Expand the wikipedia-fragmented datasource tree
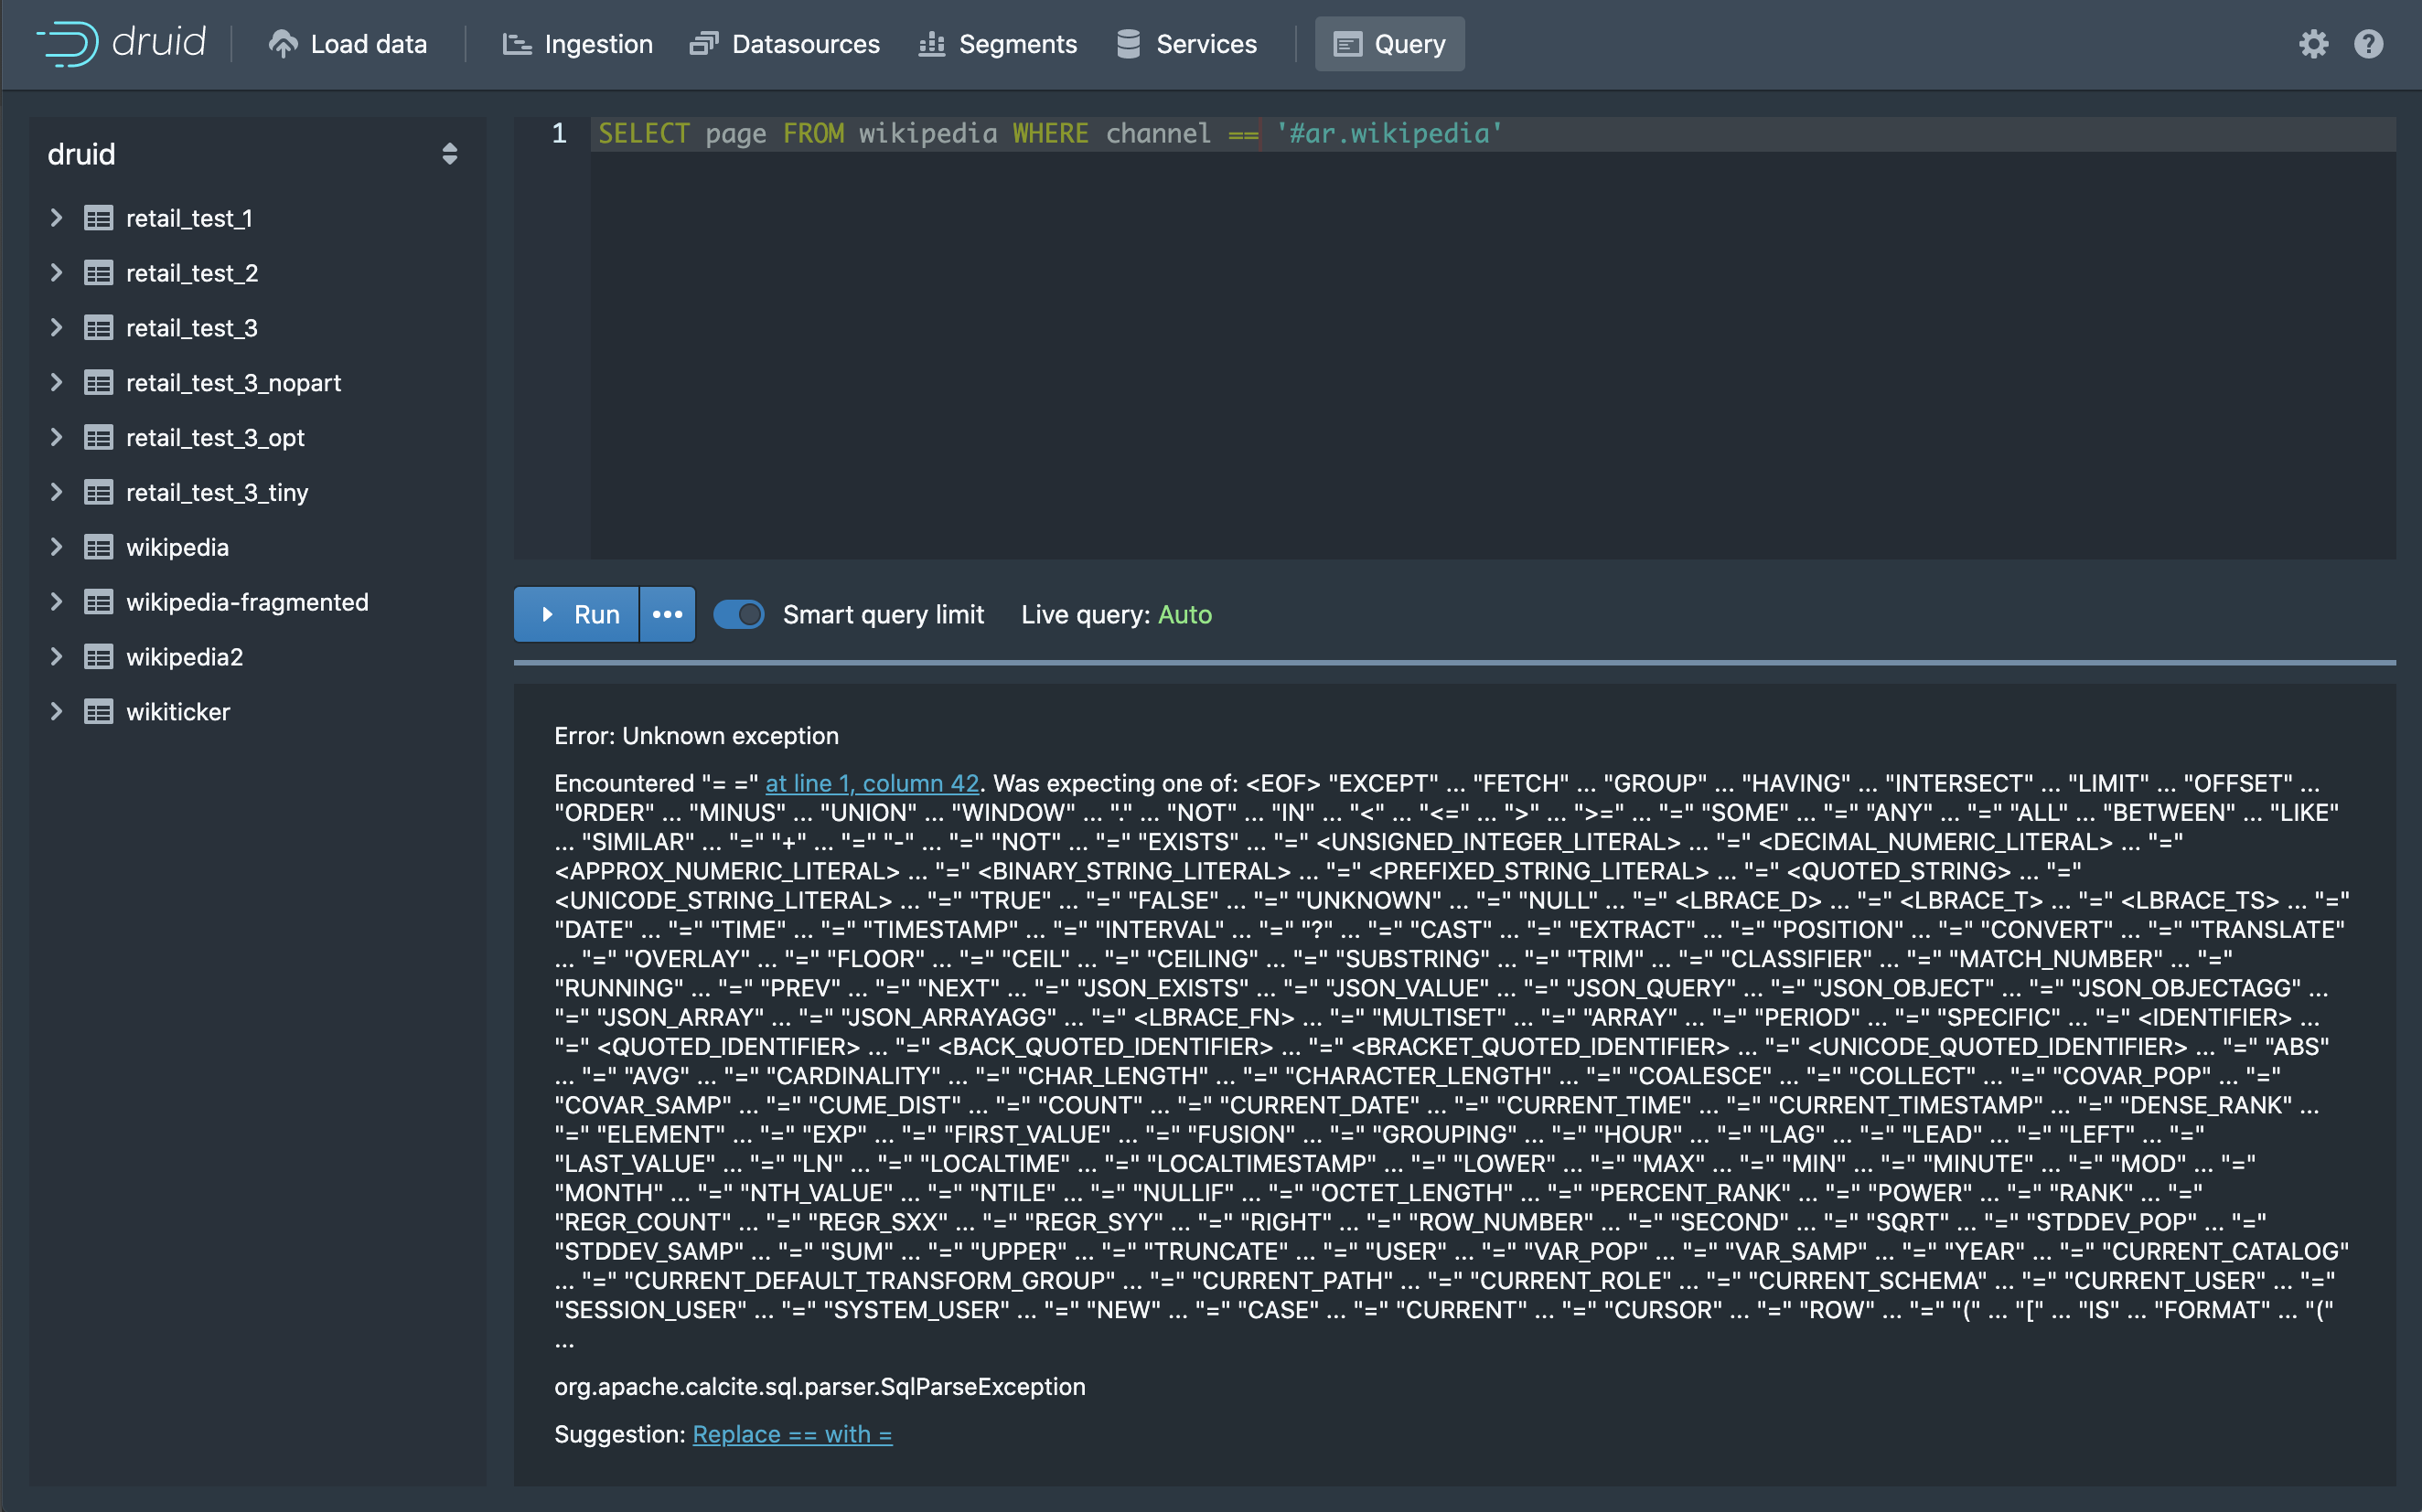The width and height of the screenshot is (2422, 1512). click(56, 602)
